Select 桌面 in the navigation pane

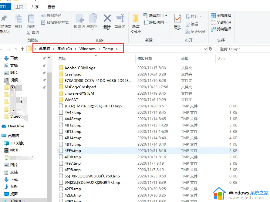click(x=11, y=194)
